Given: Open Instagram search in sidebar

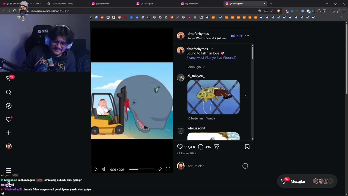Looking at the screenshot, I should click(x=9, y=93).
